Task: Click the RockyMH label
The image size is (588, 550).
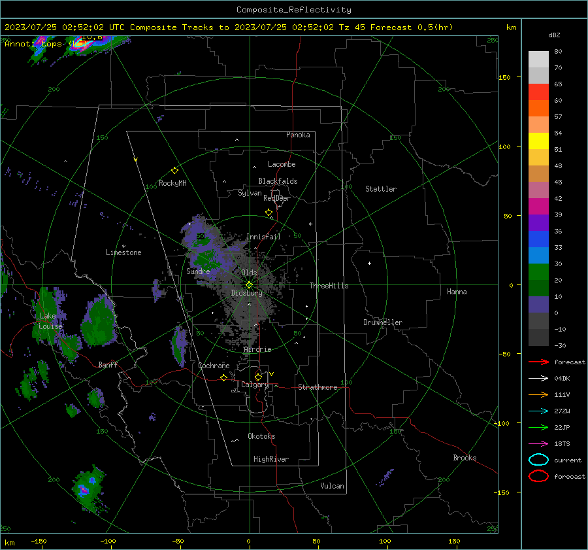Action: coord(172,183)
